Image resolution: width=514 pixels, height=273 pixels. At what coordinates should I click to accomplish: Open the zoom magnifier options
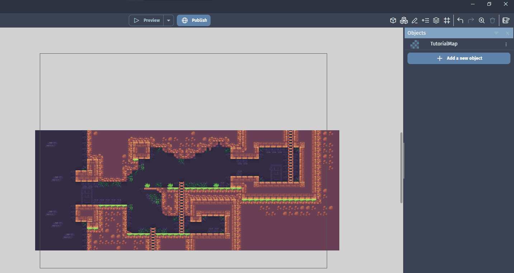[482, 20]
